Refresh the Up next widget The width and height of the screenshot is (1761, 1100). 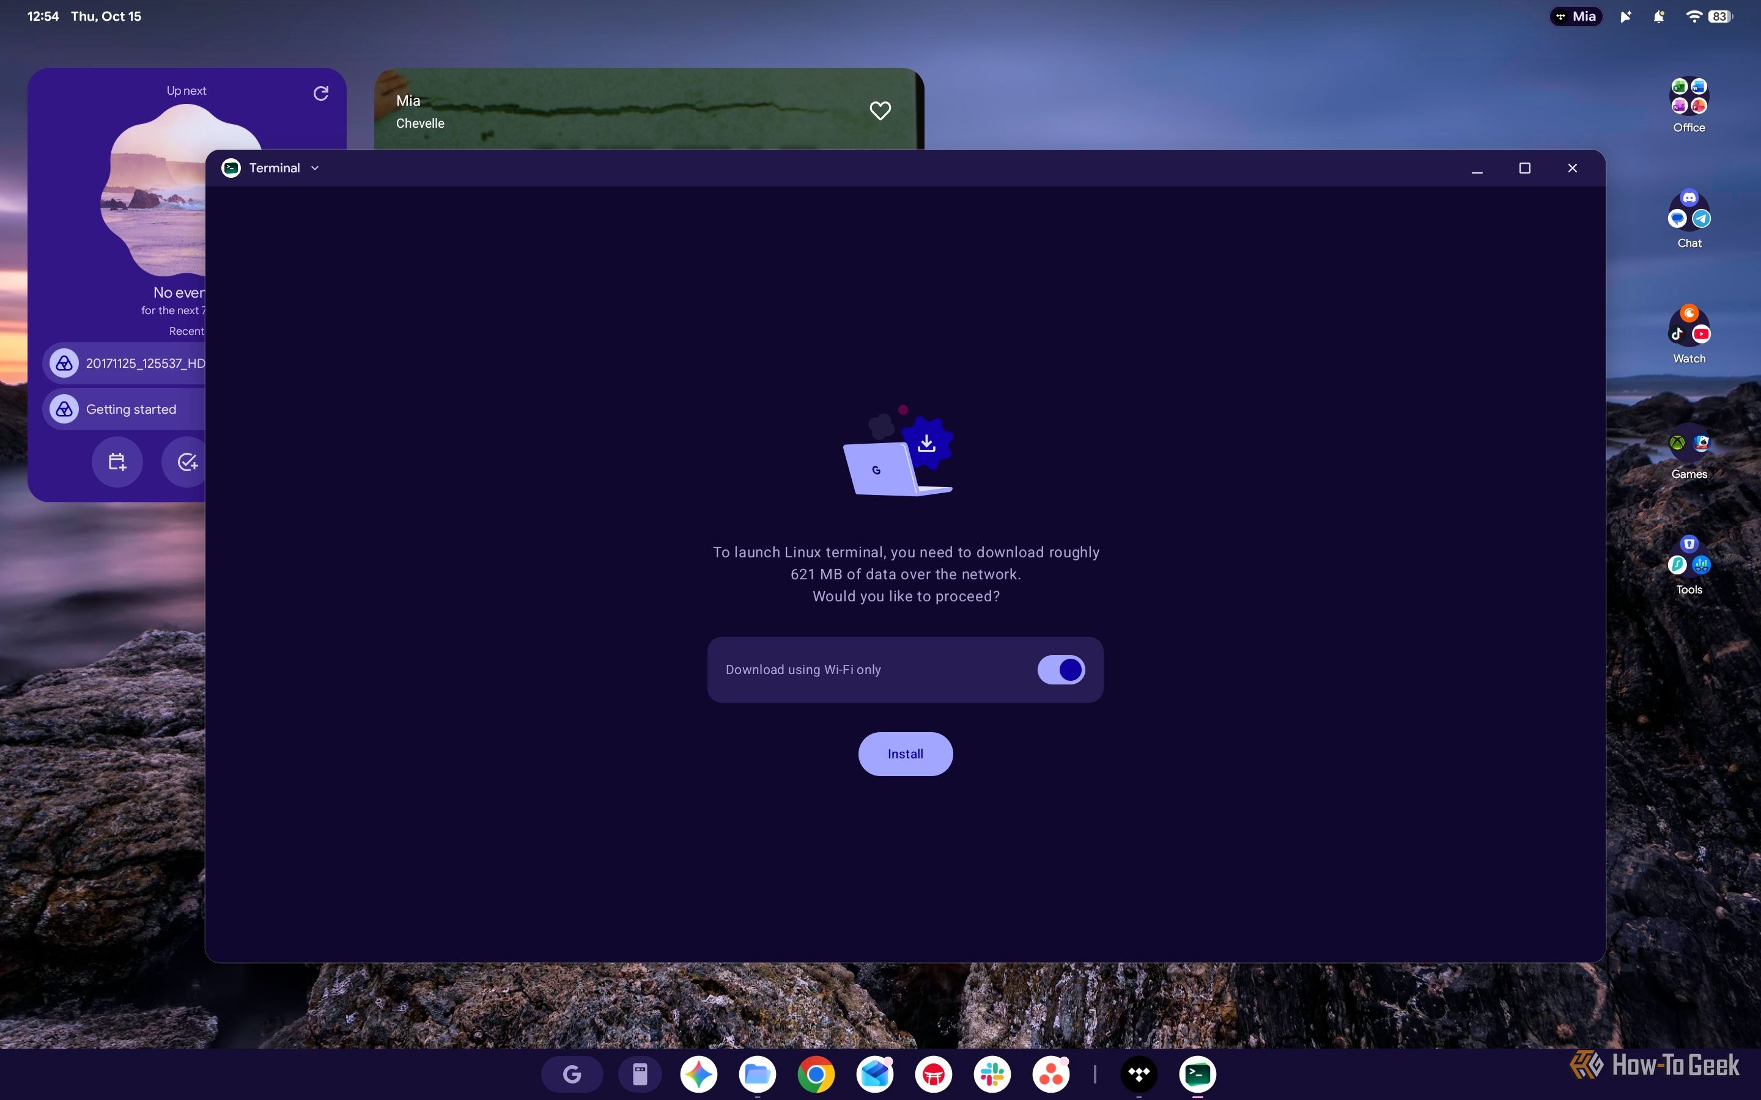[321, 93]
